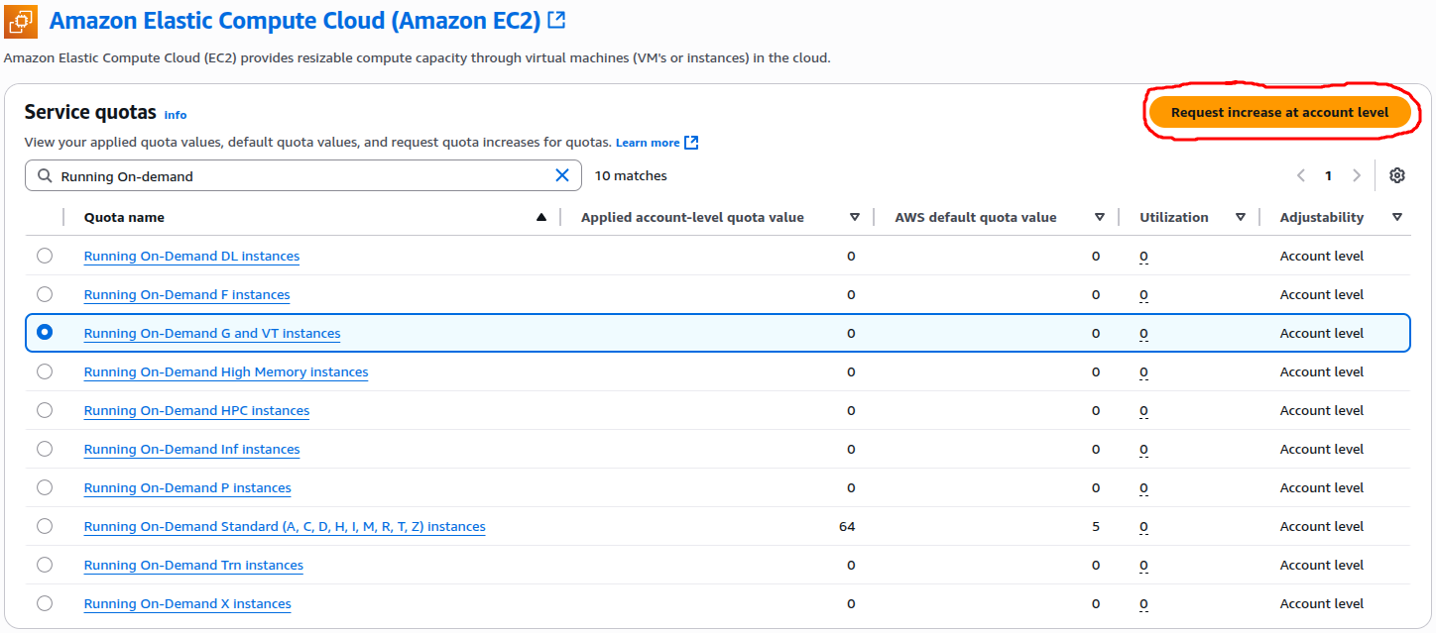Sort the Utilization column arrow
The width and height of the screenshot is (1436, 633).
pos(1240,218)
